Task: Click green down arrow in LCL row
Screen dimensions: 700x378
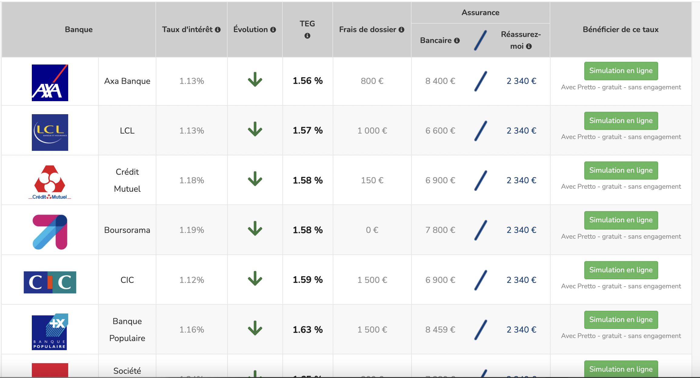Action: 255,129
